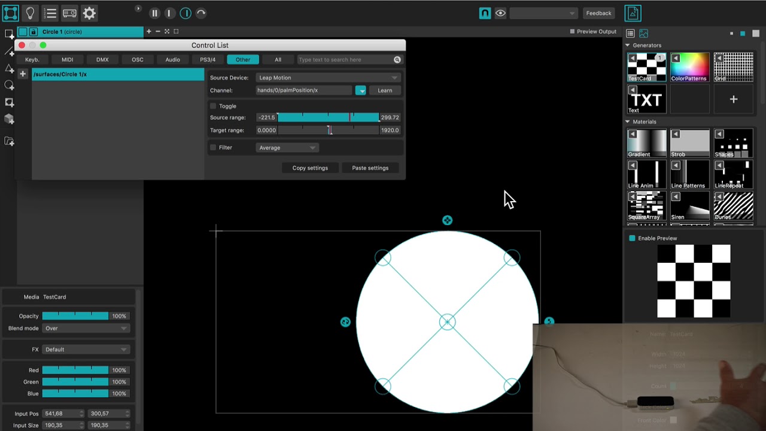Switch to the DMX tab
Image resolution: width=766 pixels, height=431 pixels.
pyautogui.click(x=102, y=60)
